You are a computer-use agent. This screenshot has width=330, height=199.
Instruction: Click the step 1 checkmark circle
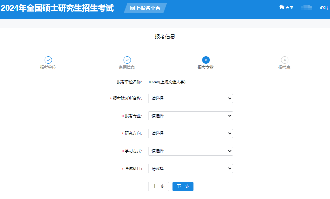pyautogui.click(x=48, y=60)
